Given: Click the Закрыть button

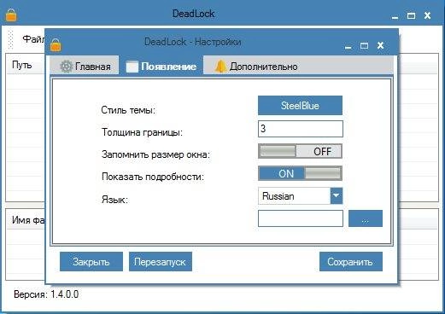Looking at the screenshot, I should (x=91, y=261).
